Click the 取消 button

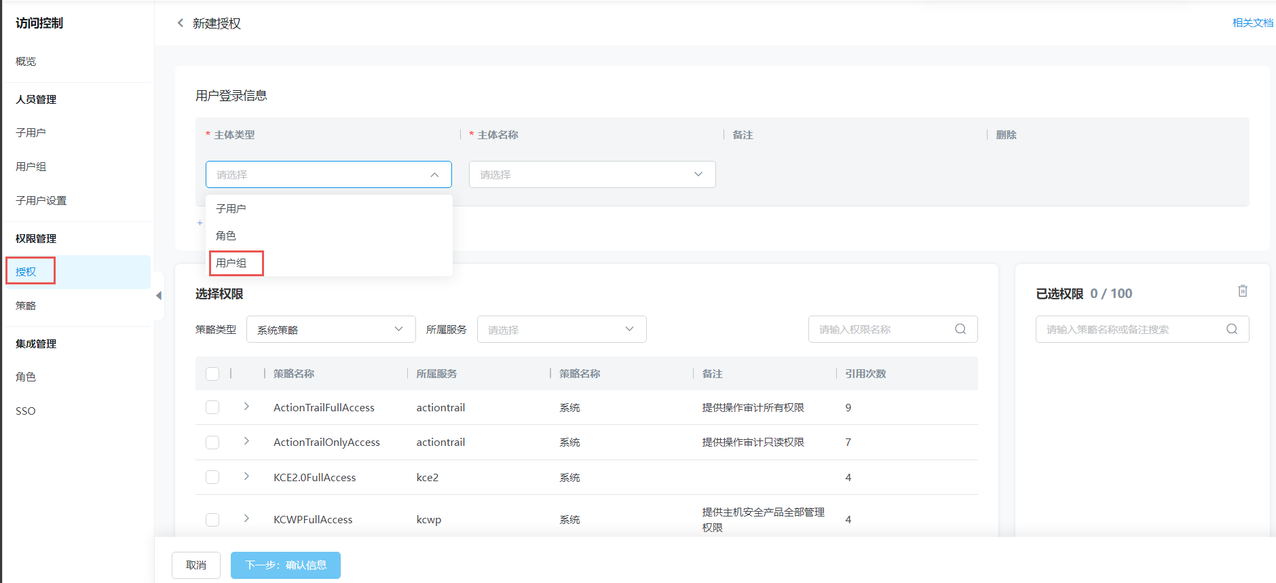pos(196,565)
